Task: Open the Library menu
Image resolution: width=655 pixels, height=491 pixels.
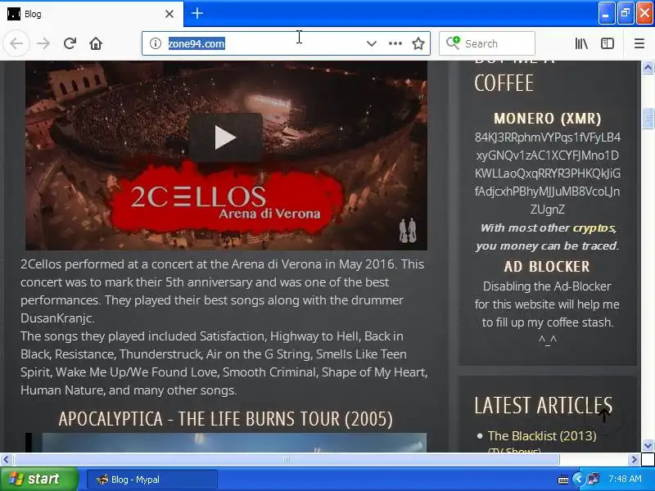Action: pyautogui.click(x=581, y=43)
